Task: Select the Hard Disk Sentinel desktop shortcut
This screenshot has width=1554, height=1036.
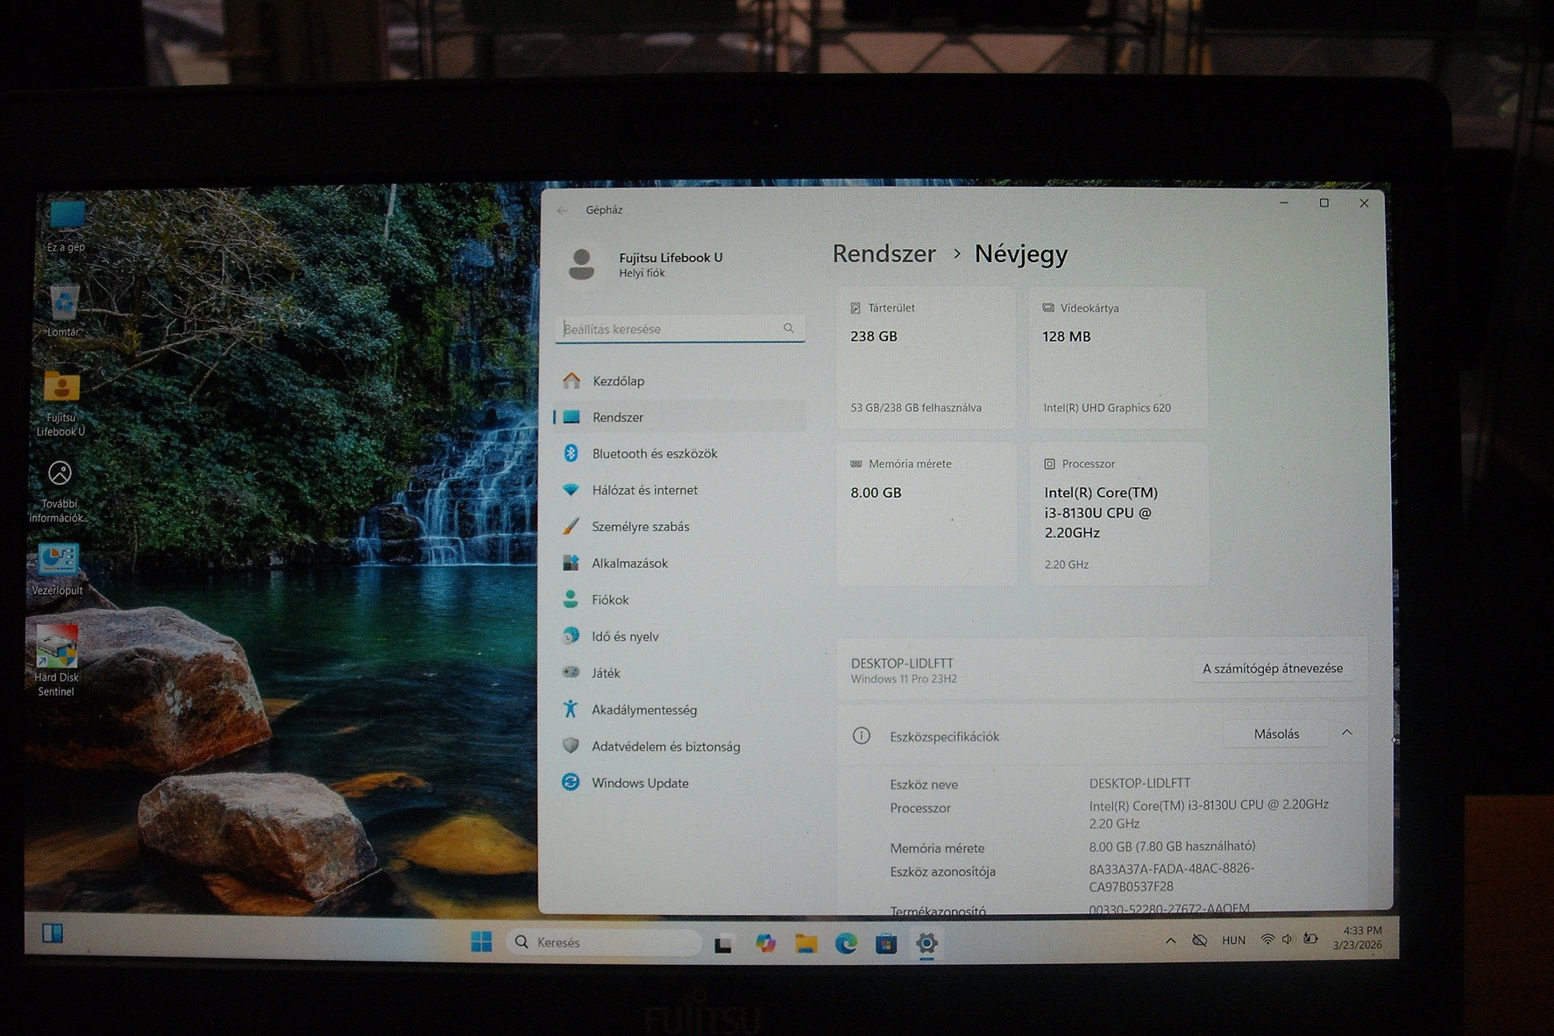Action: tap(56, 661)
